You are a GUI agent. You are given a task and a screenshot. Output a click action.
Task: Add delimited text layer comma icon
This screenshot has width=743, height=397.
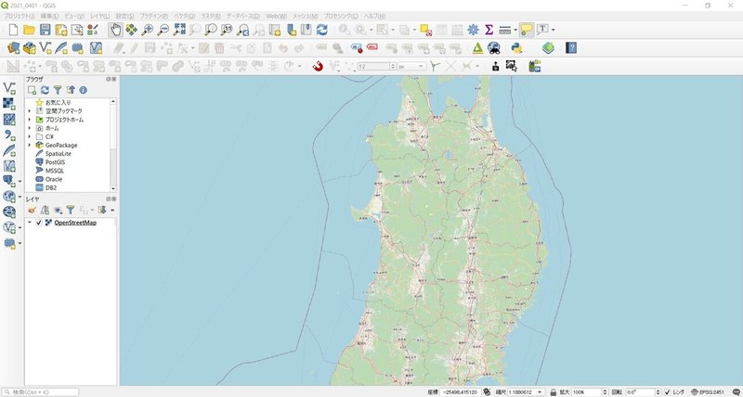point(9,134)
